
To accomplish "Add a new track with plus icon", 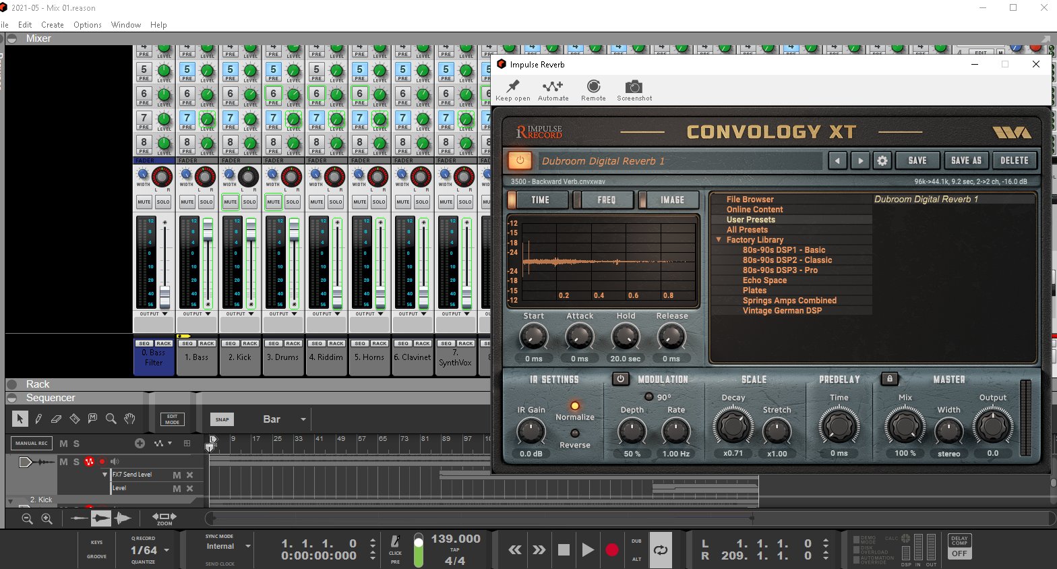I will point(140,444).
